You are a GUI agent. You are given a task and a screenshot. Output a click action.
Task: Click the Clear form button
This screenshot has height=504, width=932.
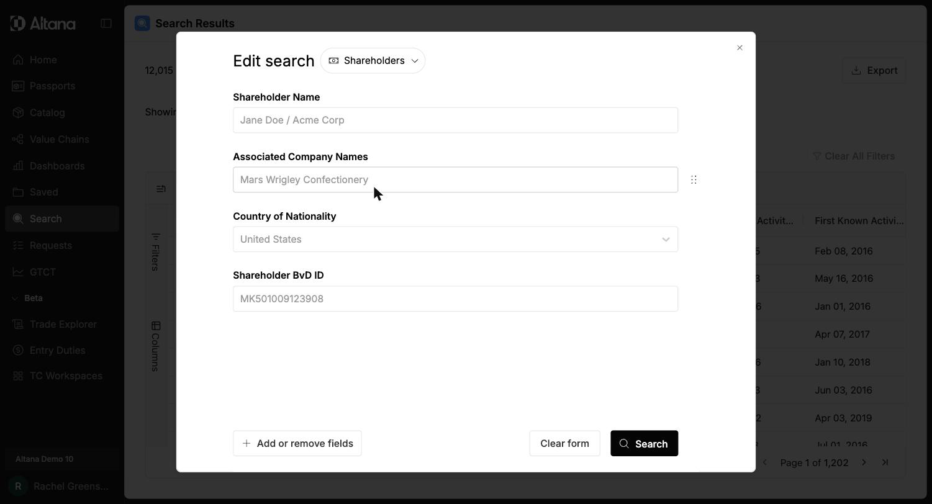[x=564, y=444]
